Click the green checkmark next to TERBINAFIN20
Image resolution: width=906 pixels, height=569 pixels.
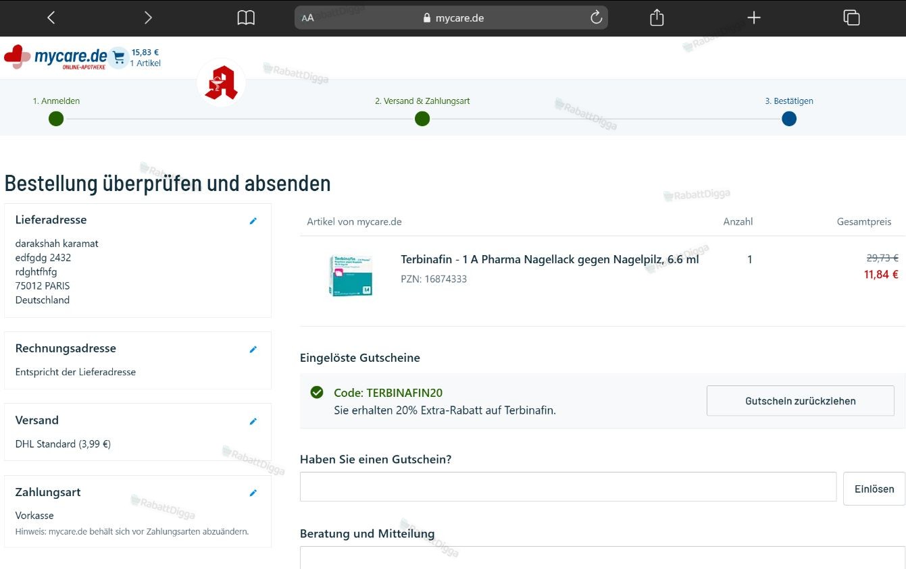(317, 392)
